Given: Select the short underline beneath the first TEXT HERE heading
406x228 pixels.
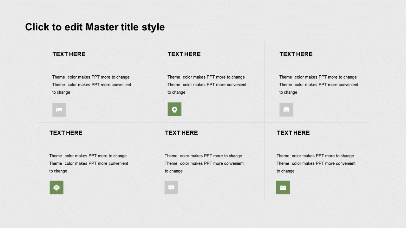Looking at the screenshot, I should point(60,63).
